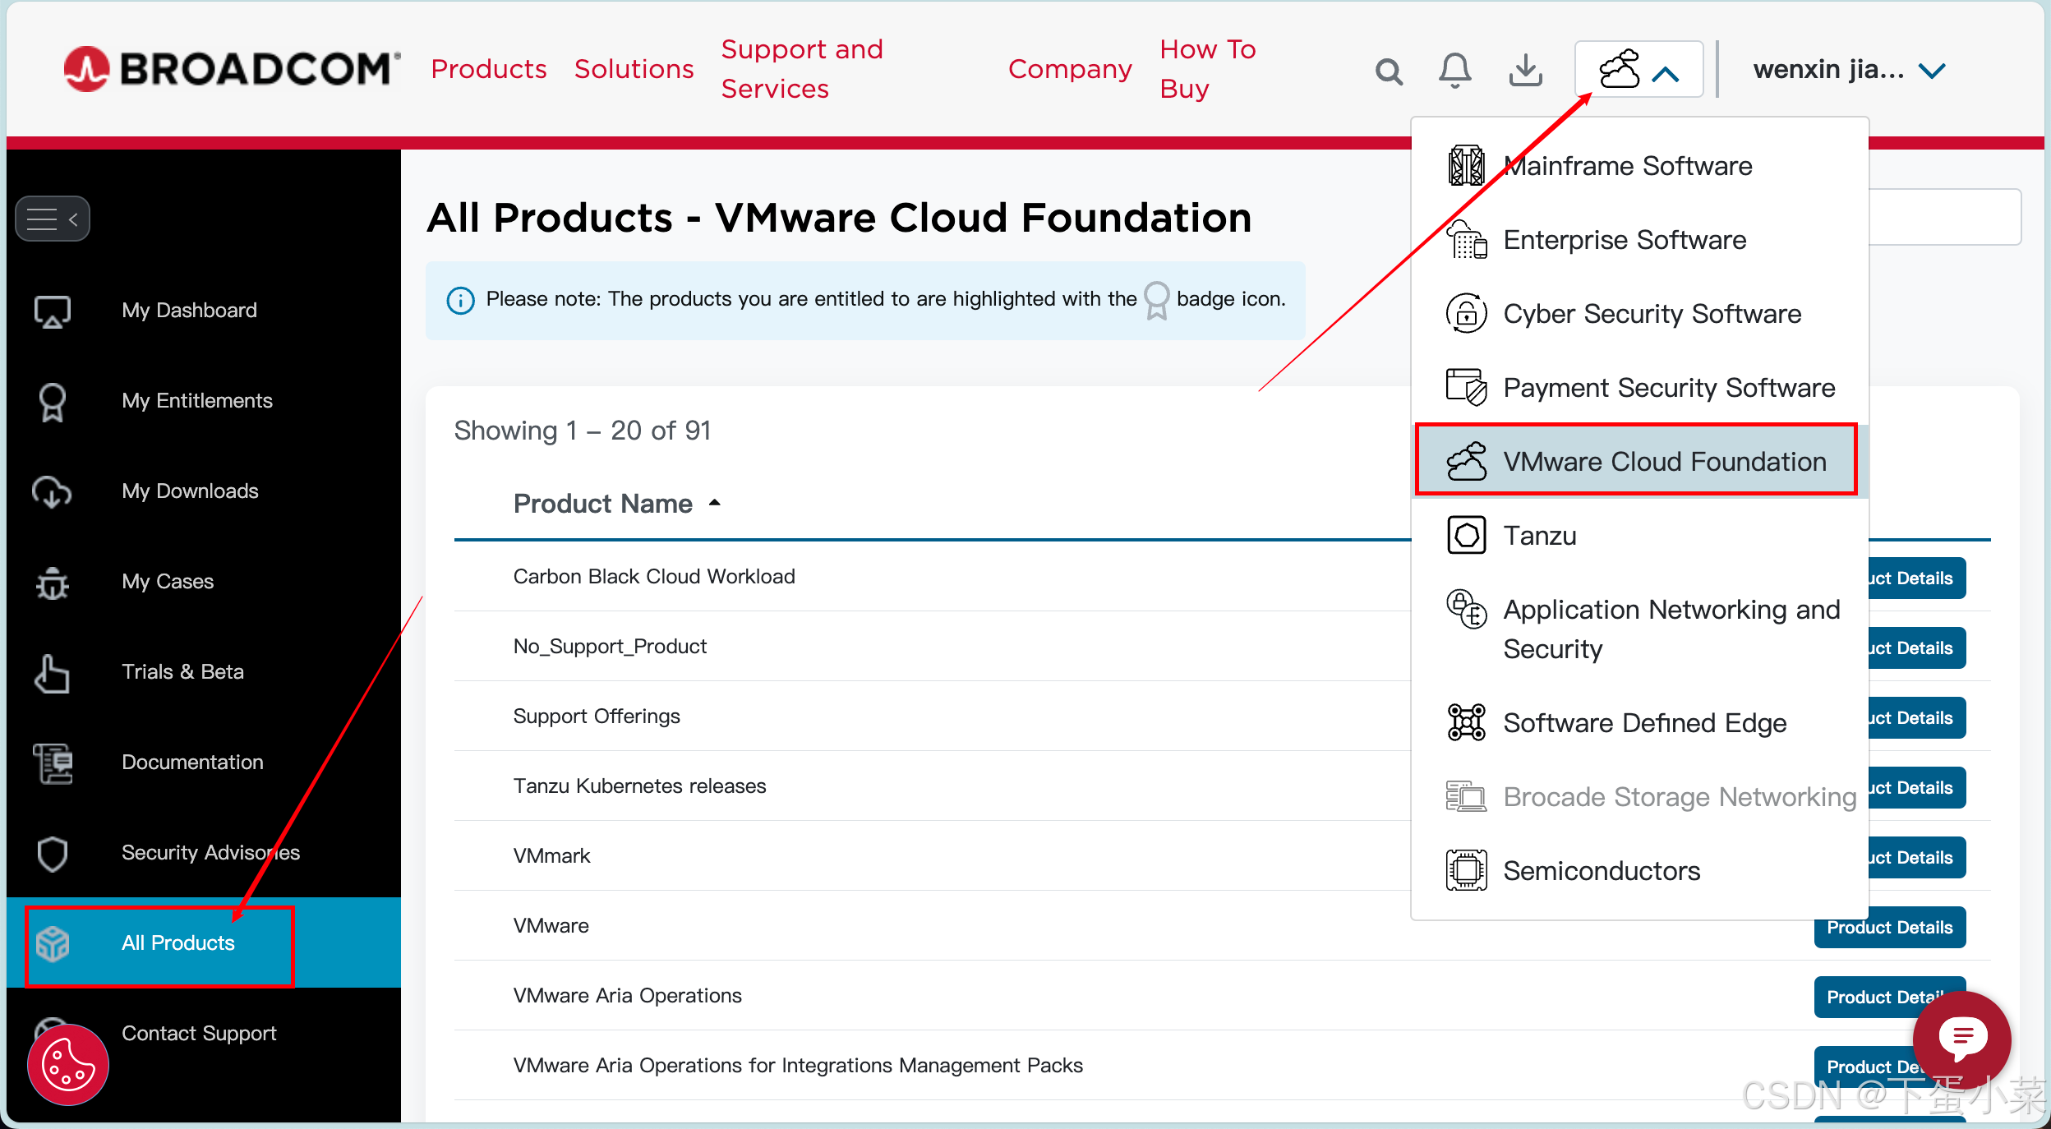Screen dimensions: 2051x1129
Task: Click the Semiconductors chip icon
Action: (x=1467, y=870)
